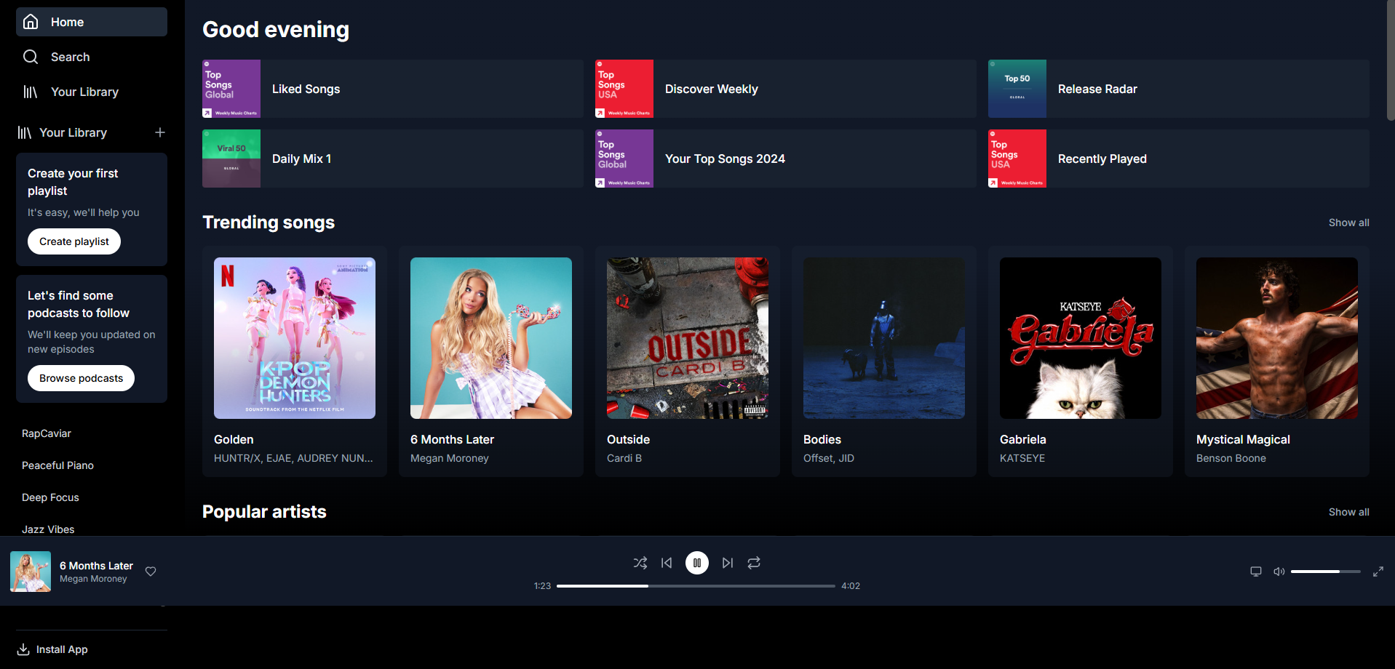1395x669 pixels.
Task: Skip to the next track
Action: (727, 562)
